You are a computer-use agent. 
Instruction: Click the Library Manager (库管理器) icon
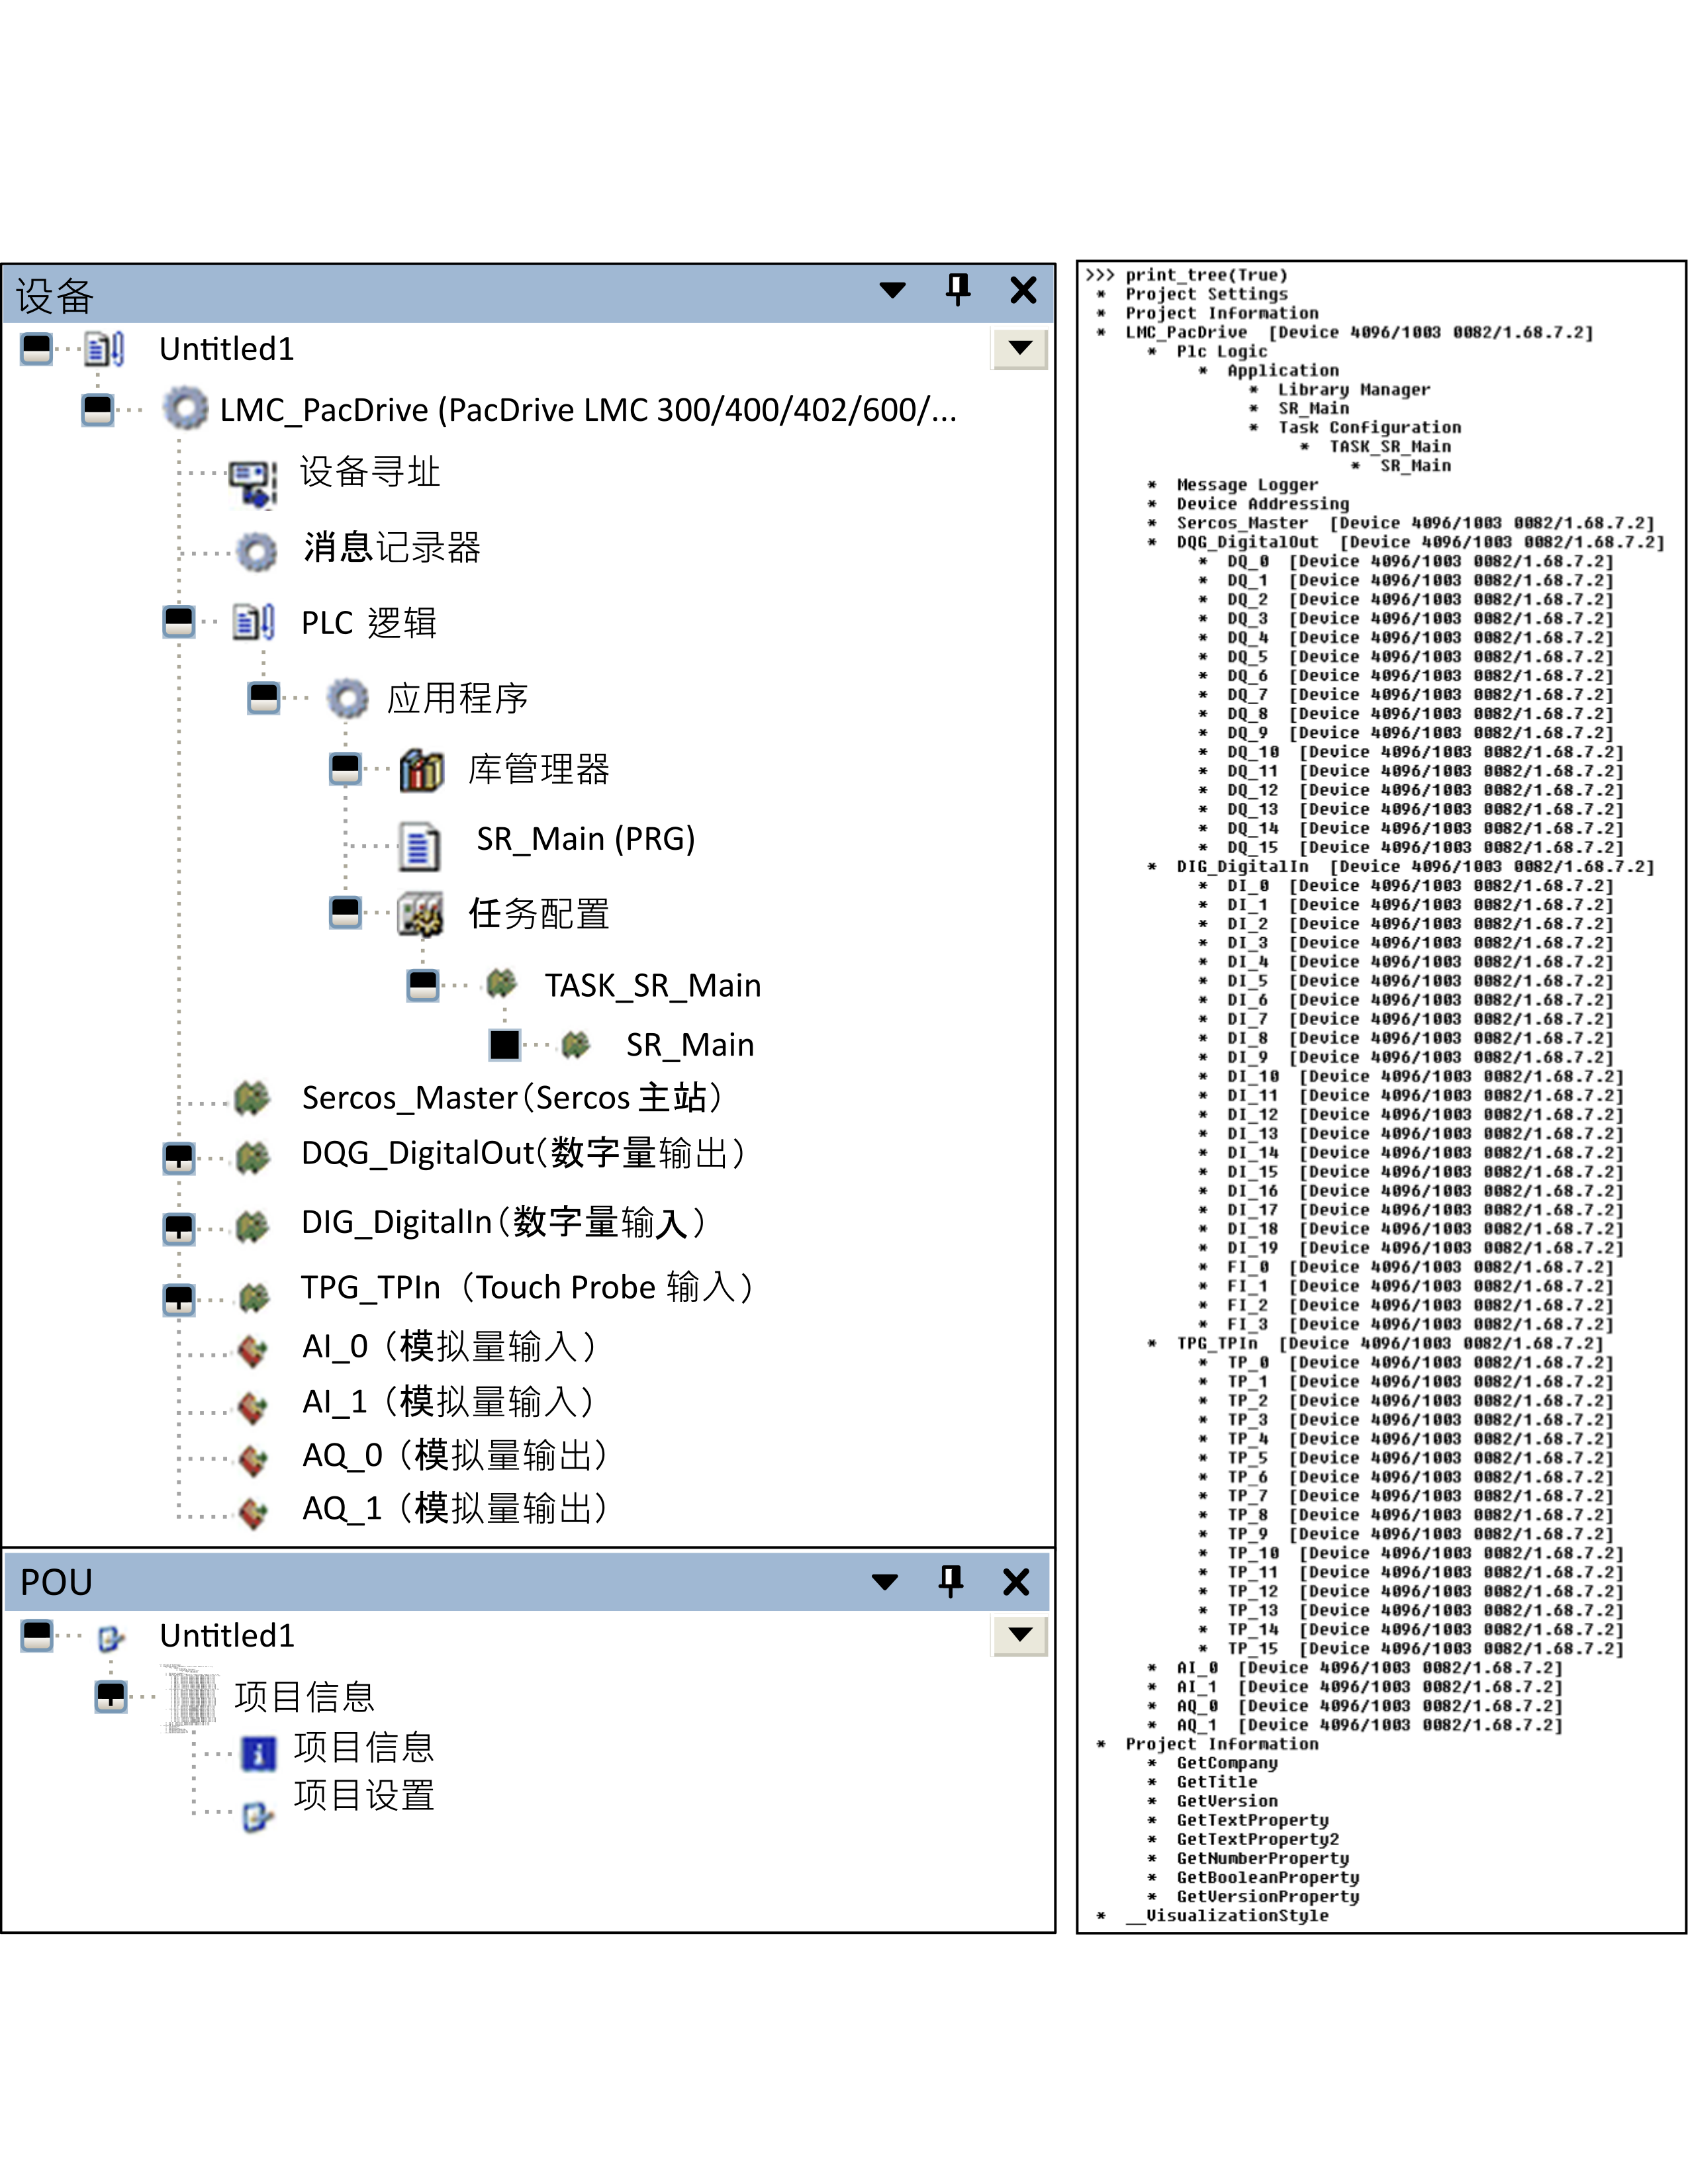[x=421, y=770]
